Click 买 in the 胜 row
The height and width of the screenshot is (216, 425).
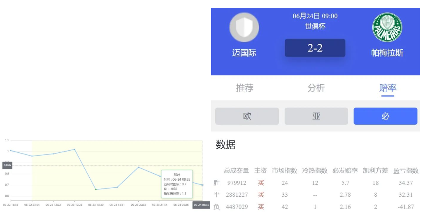[x=260, y=183]
